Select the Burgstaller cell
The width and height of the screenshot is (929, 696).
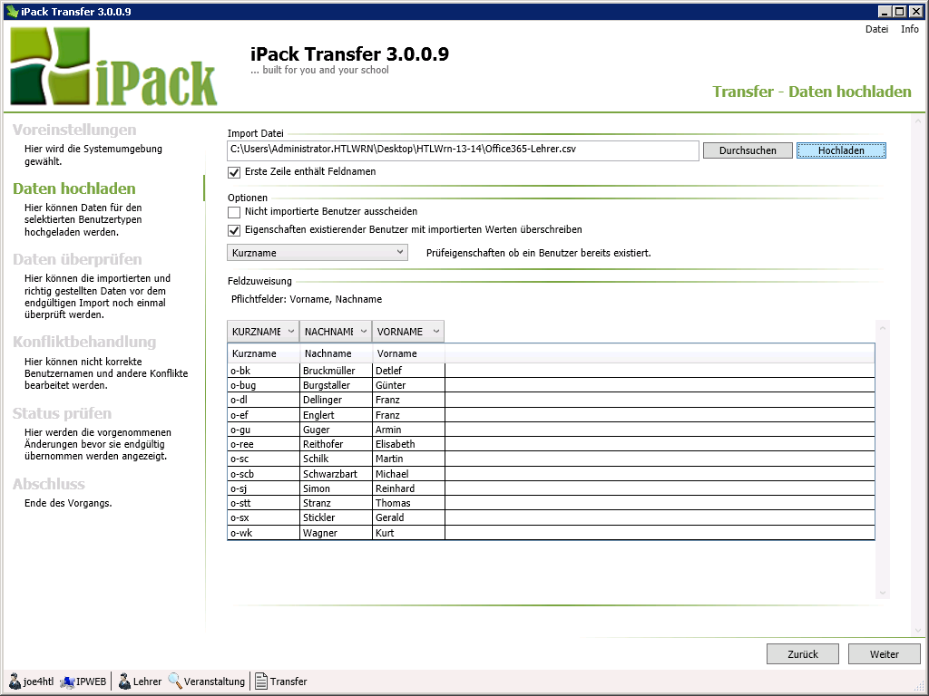[x=336, y=385]
